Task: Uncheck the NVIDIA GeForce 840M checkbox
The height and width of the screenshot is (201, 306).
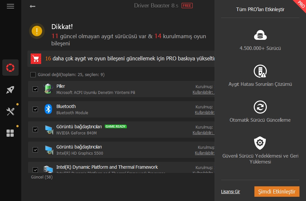Action: click(x=35, y=130)
